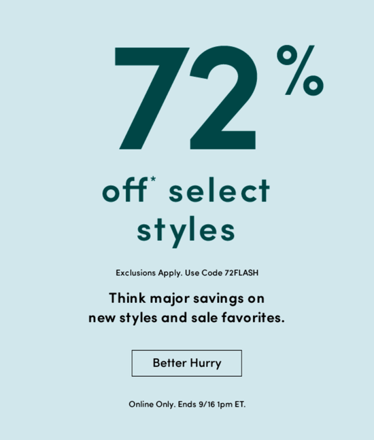Click the large percent sign
The height and width of the screenshot is (440, 374).
(x=300, y=70)
